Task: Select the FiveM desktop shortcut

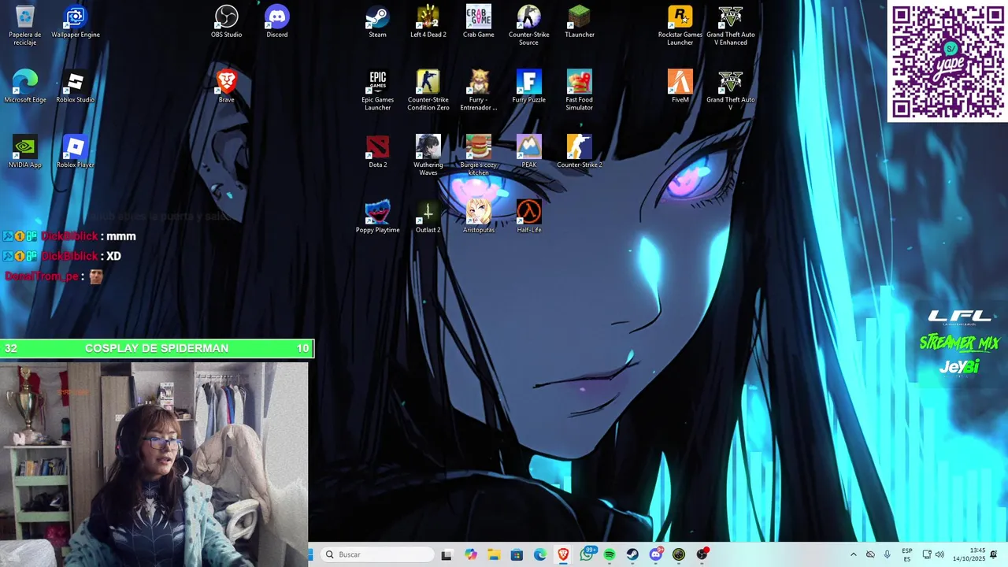Action: coord(680,87)
